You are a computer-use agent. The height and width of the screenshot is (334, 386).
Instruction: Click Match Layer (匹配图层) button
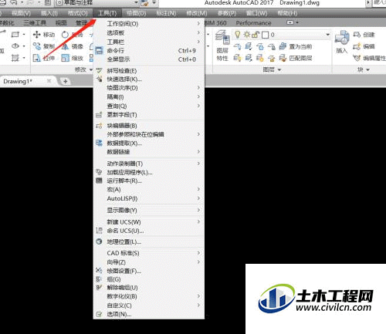click(296, 58)
